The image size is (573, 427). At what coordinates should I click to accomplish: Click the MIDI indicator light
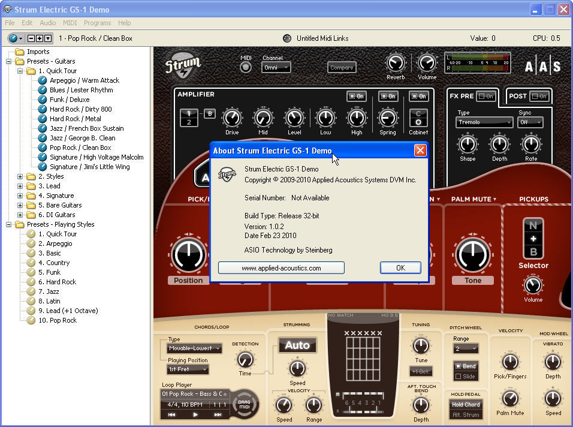[x=246, y=67]
